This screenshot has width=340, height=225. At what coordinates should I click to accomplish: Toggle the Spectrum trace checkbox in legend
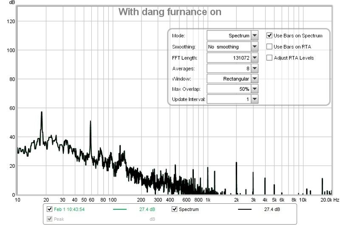(174, 209)
